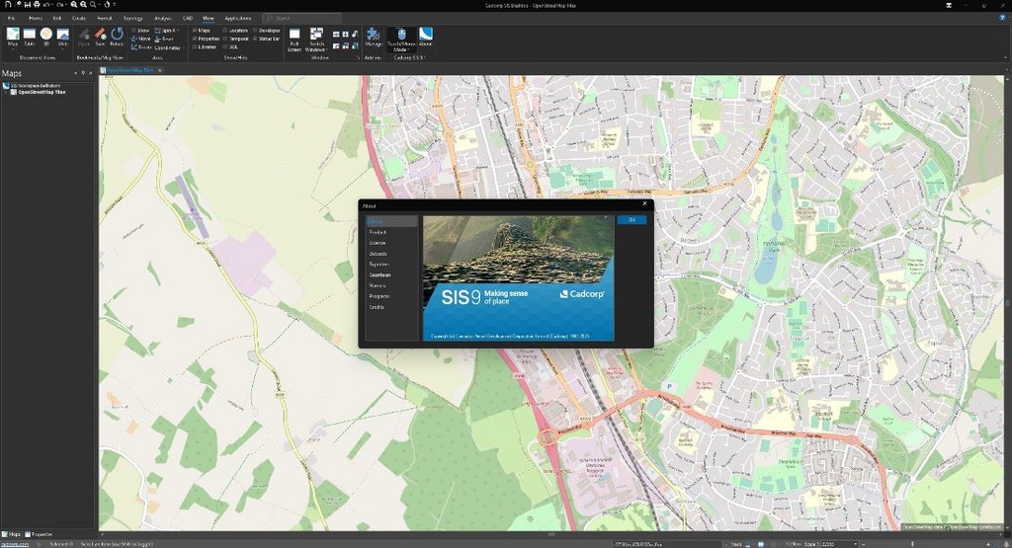Viewport: 1012px width, 548px height.
Task: Expand the OpenStreetMap Tiles tree node
Action: tap(6, 92)
